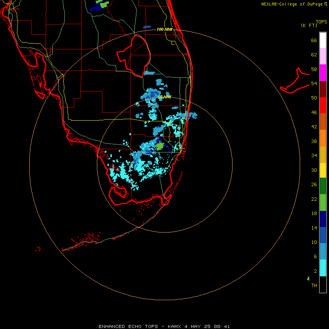Click the TOPS legend title
Image resolution: width=329 pixels, height=329 pixels.
coord(321,22)
